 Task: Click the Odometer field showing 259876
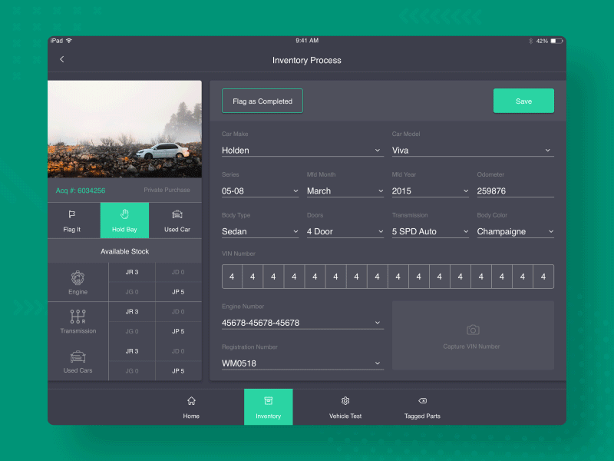pos(515,191)
